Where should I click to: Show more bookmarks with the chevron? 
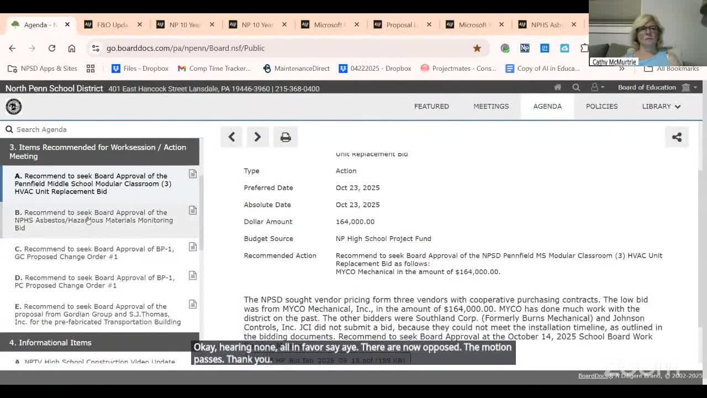pos(621,69)
